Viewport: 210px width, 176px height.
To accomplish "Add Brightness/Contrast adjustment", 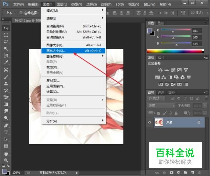I will click(x=160, y=70).
